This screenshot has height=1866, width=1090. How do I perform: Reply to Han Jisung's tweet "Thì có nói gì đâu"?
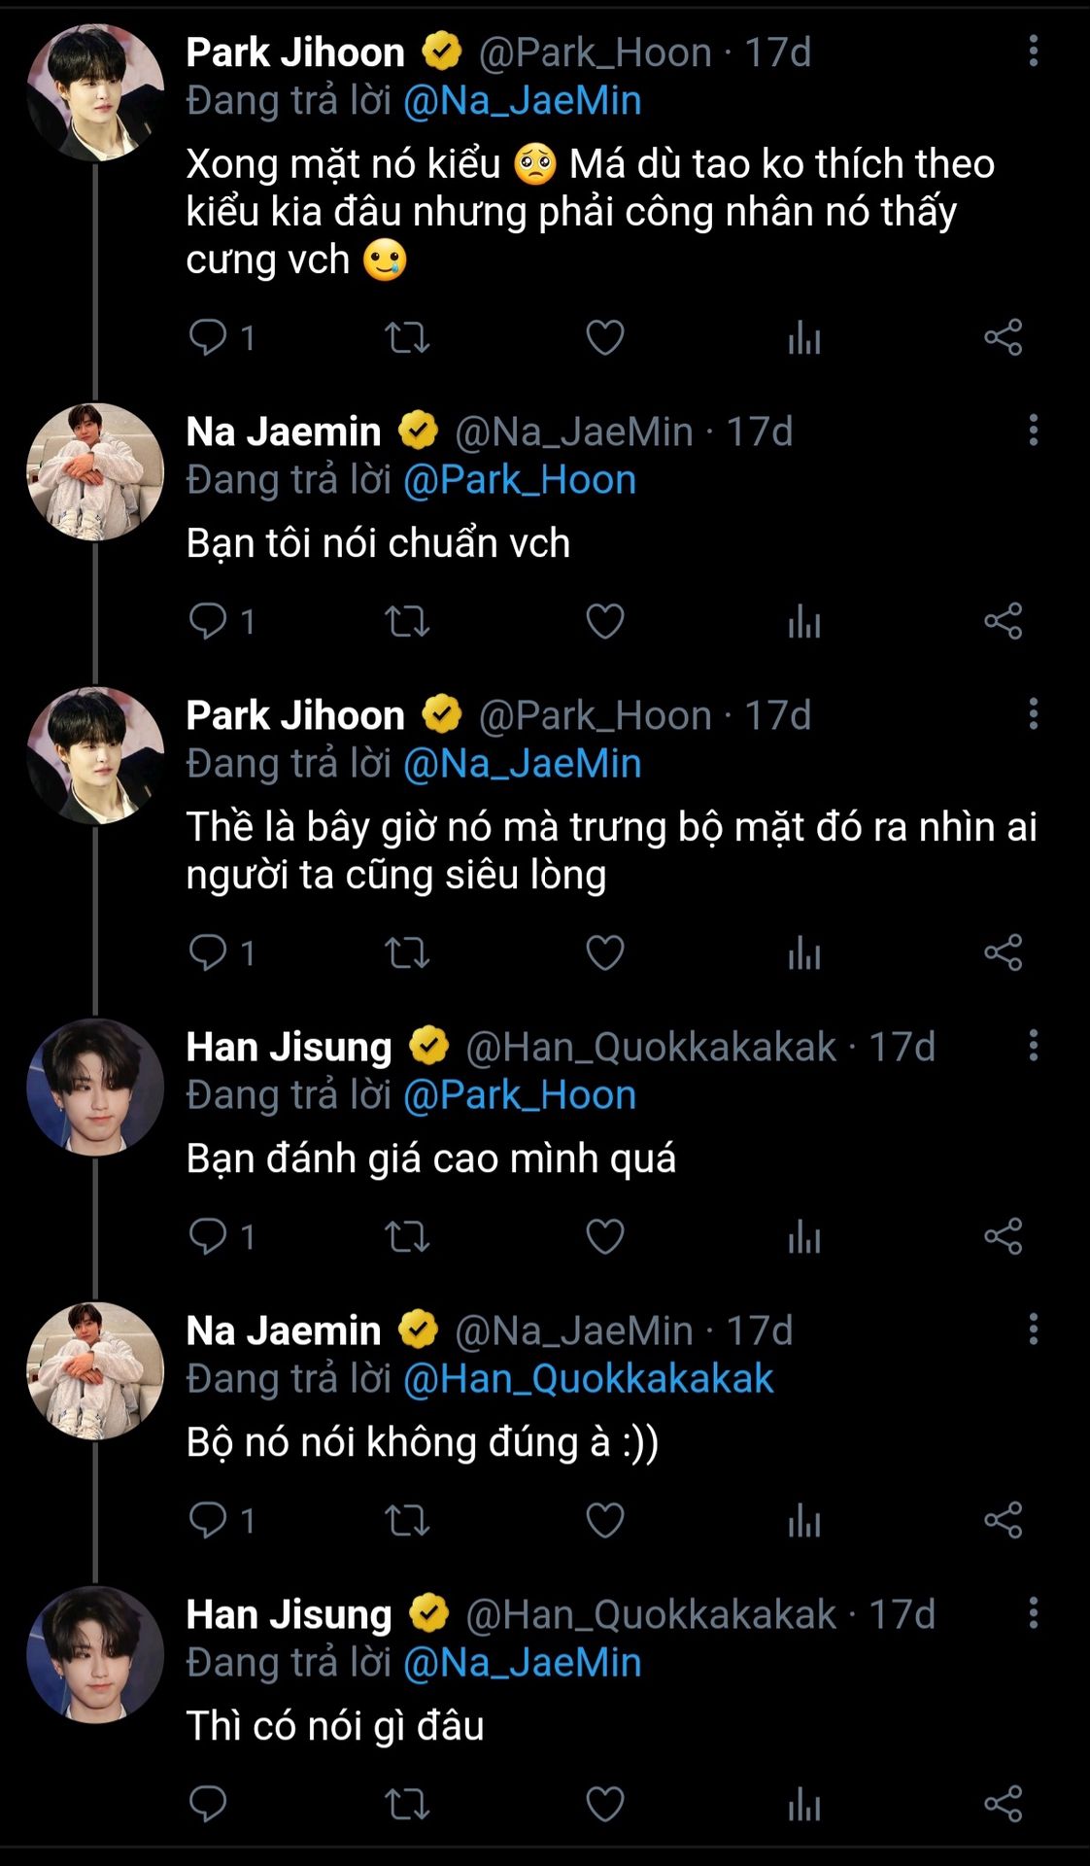(x=208, y=1804)
